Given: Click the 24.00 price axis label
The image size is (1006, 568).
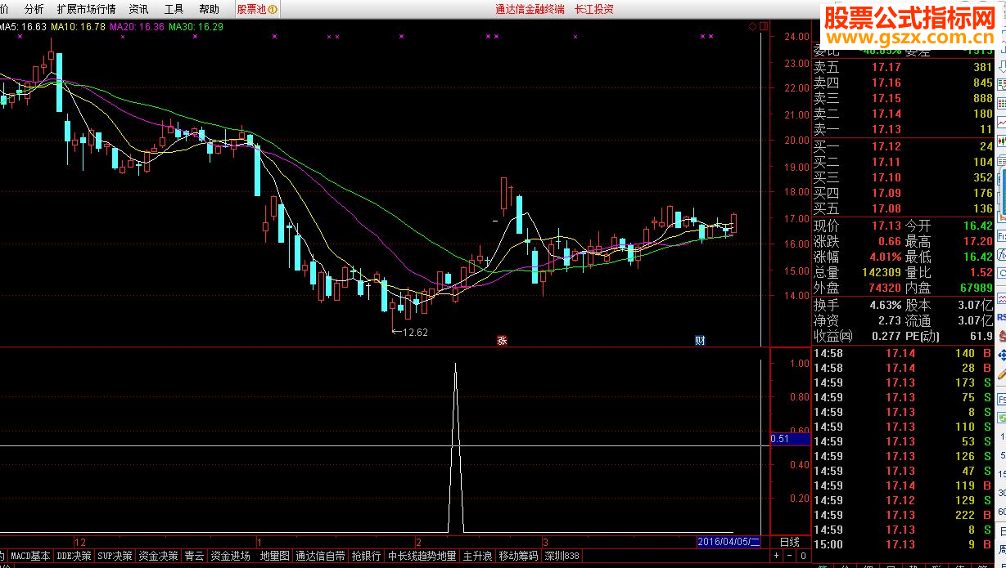Looking at the screenshot, I should tap(796, 37).
